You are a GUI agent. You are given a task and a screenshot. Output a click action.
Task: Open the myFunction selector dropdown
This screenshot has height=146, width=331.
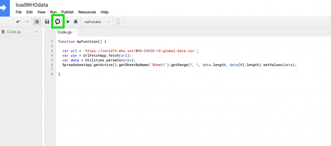click(97, 22)
